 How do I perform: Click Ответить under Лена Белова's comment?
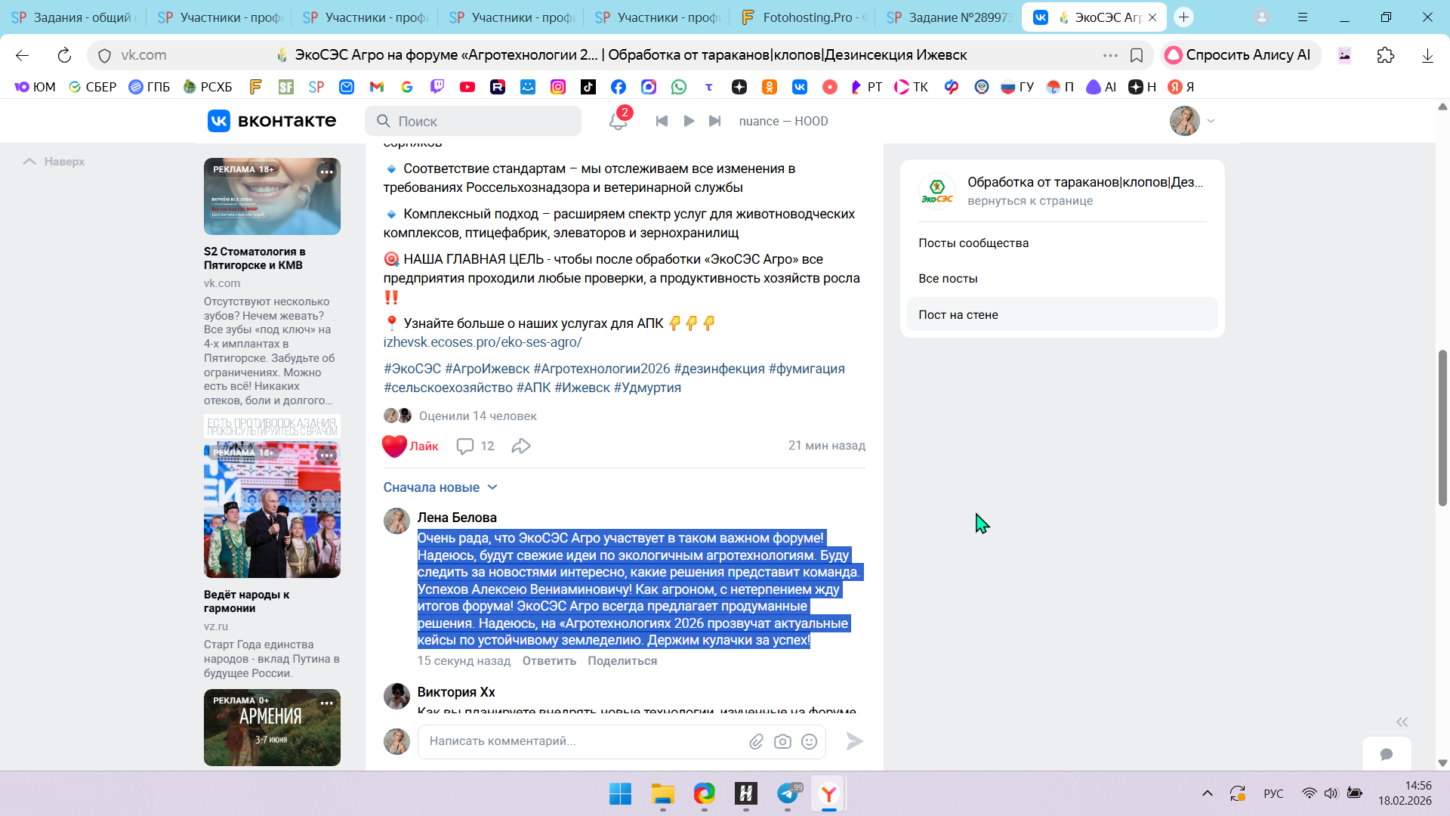click(x=549, y=661)
